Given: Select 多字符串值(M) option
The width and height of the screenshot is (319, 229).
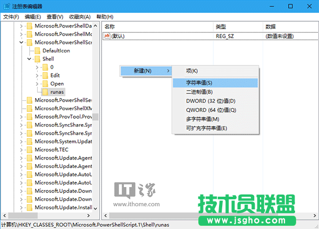Looking at the screenshot, I should pyautogui.click(x=215, y=119).
